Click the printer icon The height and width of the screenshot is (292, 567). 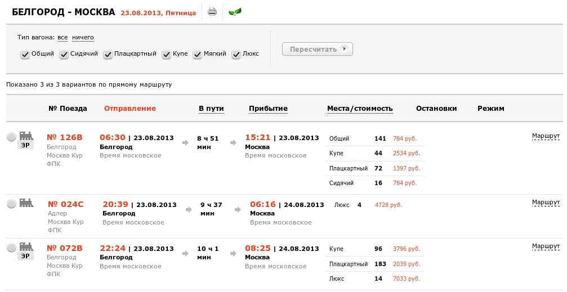point(212,11)
